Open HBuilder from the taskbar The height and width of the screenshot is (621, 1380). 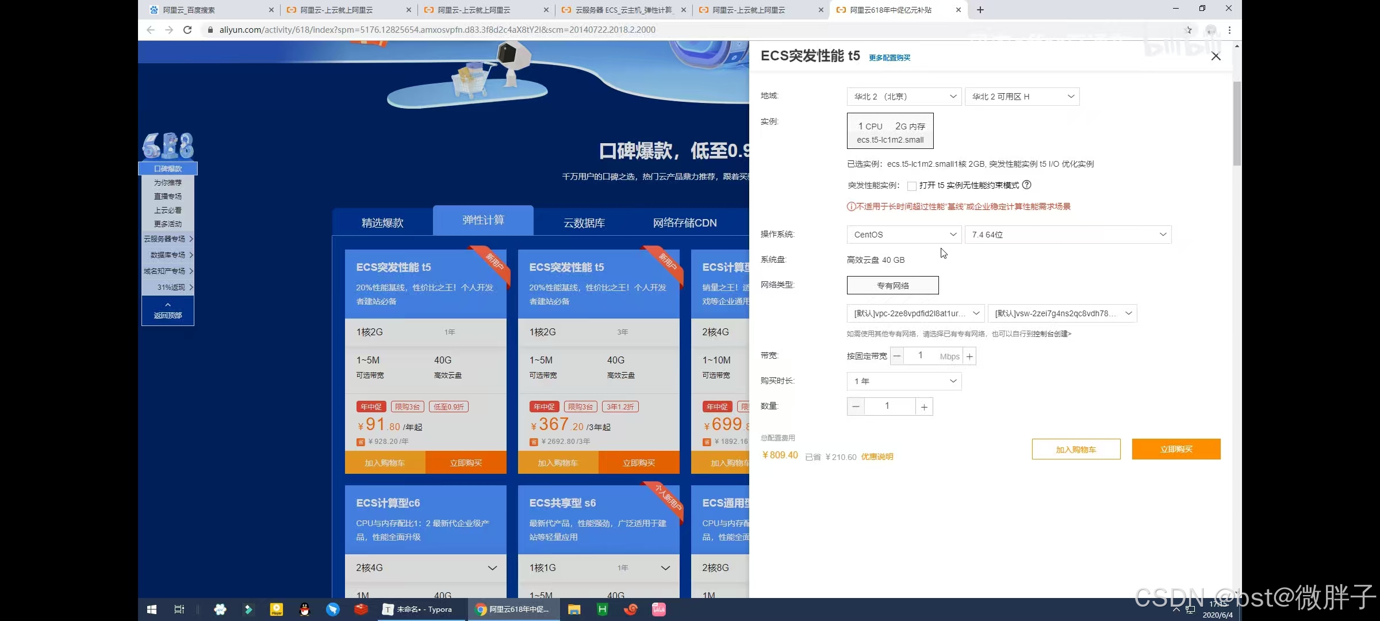click(x=602, y=609)
